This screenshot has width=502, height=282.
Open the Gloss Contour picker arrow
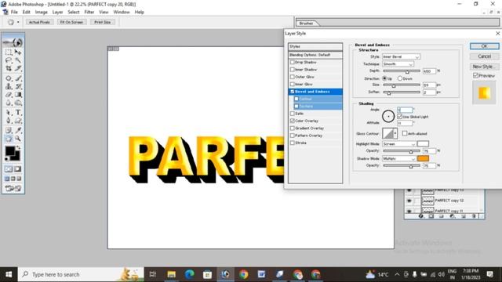coord(395,133)
